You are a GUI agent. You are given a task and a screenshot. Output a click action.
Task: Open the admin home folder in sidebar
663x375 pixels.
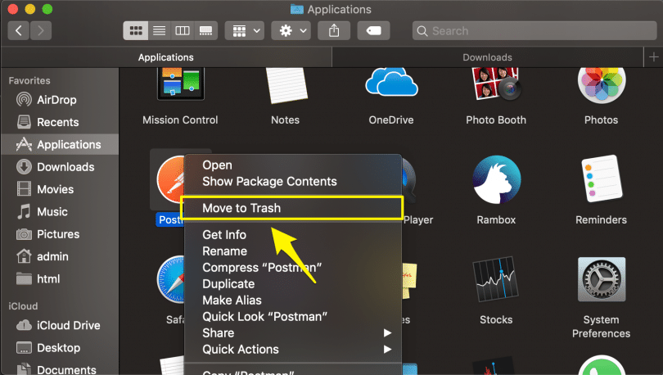click(59, 256)
